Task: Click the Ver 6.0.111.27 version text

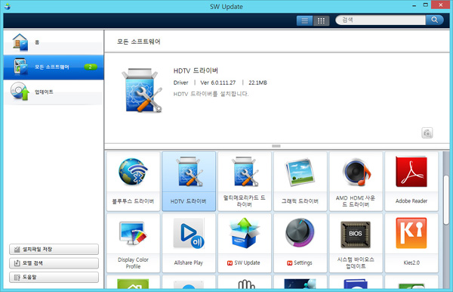Action: 218,82
